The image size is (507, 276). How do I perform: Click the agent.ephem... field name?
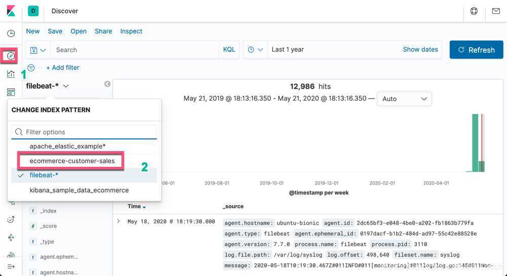coord(59,257)
